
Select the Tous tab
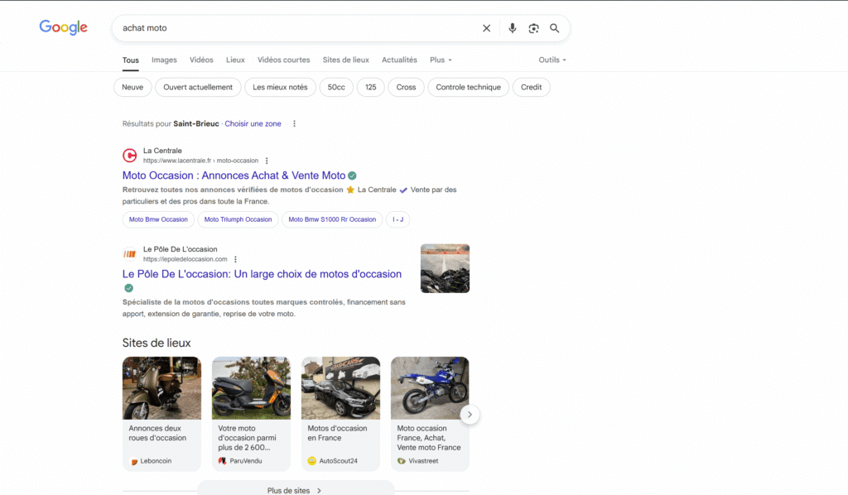click(130, 60)
